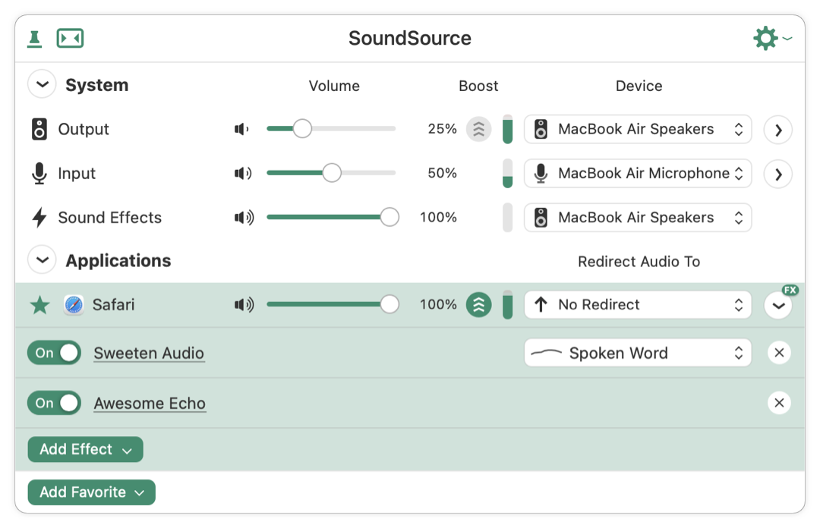Click the Safari app icon
This screenshot has height=528, width=820.
pyautogui.click(x=74, y=304)
